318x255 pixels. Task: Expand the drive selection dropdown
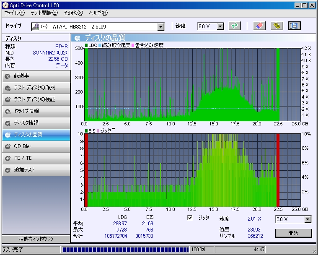click(160, 26)
